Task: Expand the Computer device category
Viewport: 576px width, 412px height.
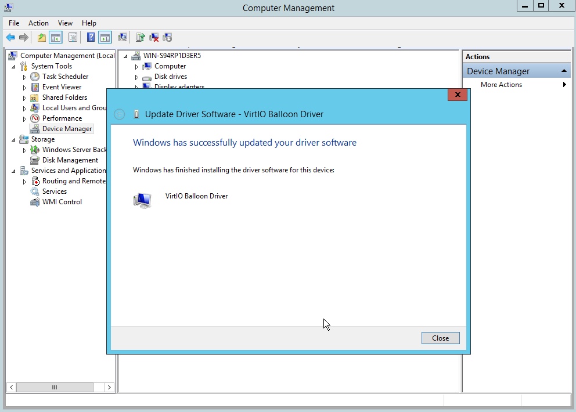Action: 136,67
